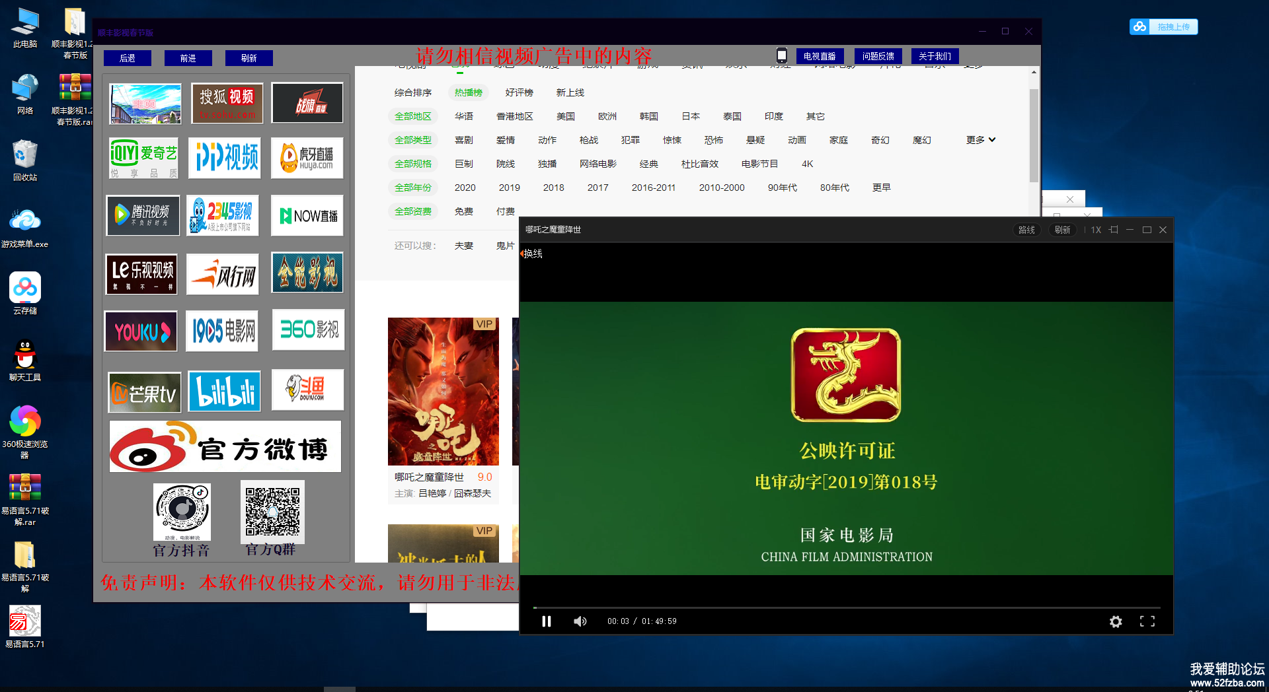
Task: Filter region by 华语
Action: click(x=464, y=116)
